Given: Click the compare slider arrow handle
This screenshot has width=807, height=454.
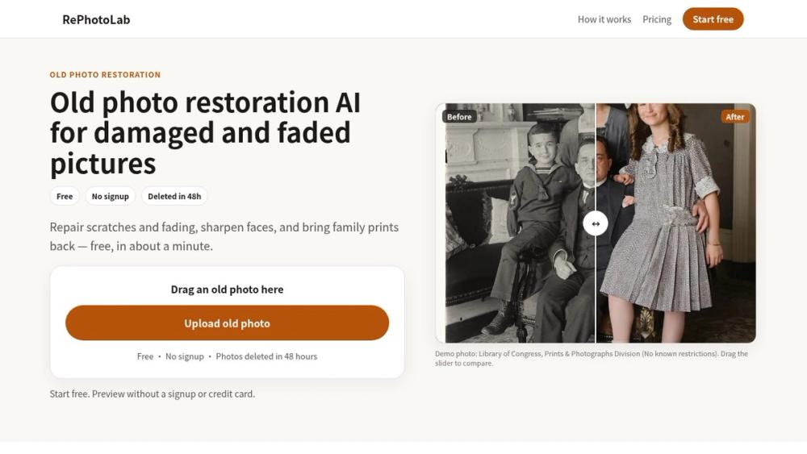Looking at the screenshot, I should [x=596, y=223].
